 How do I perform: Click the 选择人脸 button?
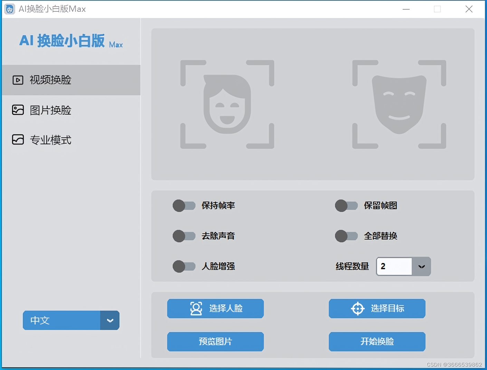coord(216,309)
